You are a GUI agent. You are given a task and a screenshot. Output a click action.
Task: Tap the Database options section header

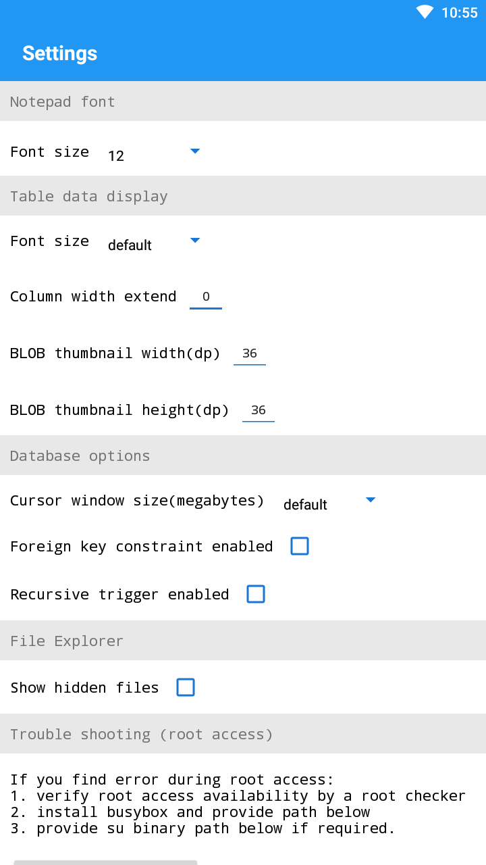(243, 455)
